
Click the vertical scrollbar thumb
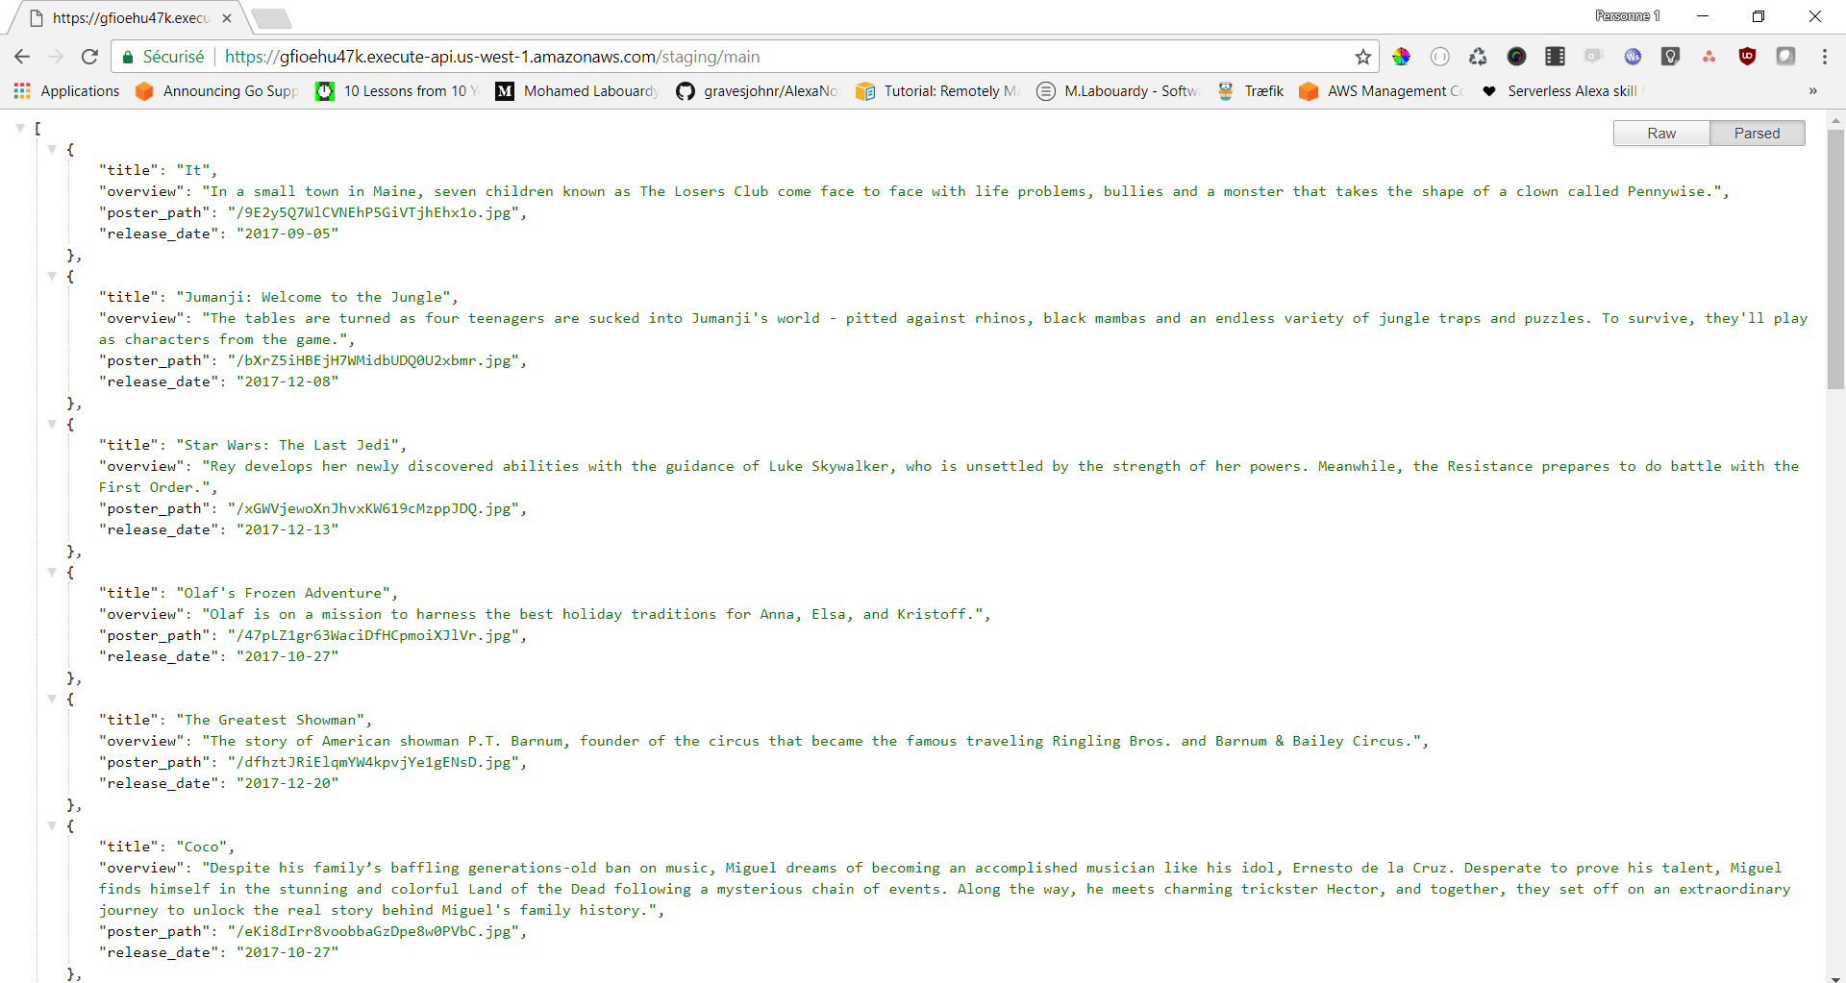click(1835, 258)
